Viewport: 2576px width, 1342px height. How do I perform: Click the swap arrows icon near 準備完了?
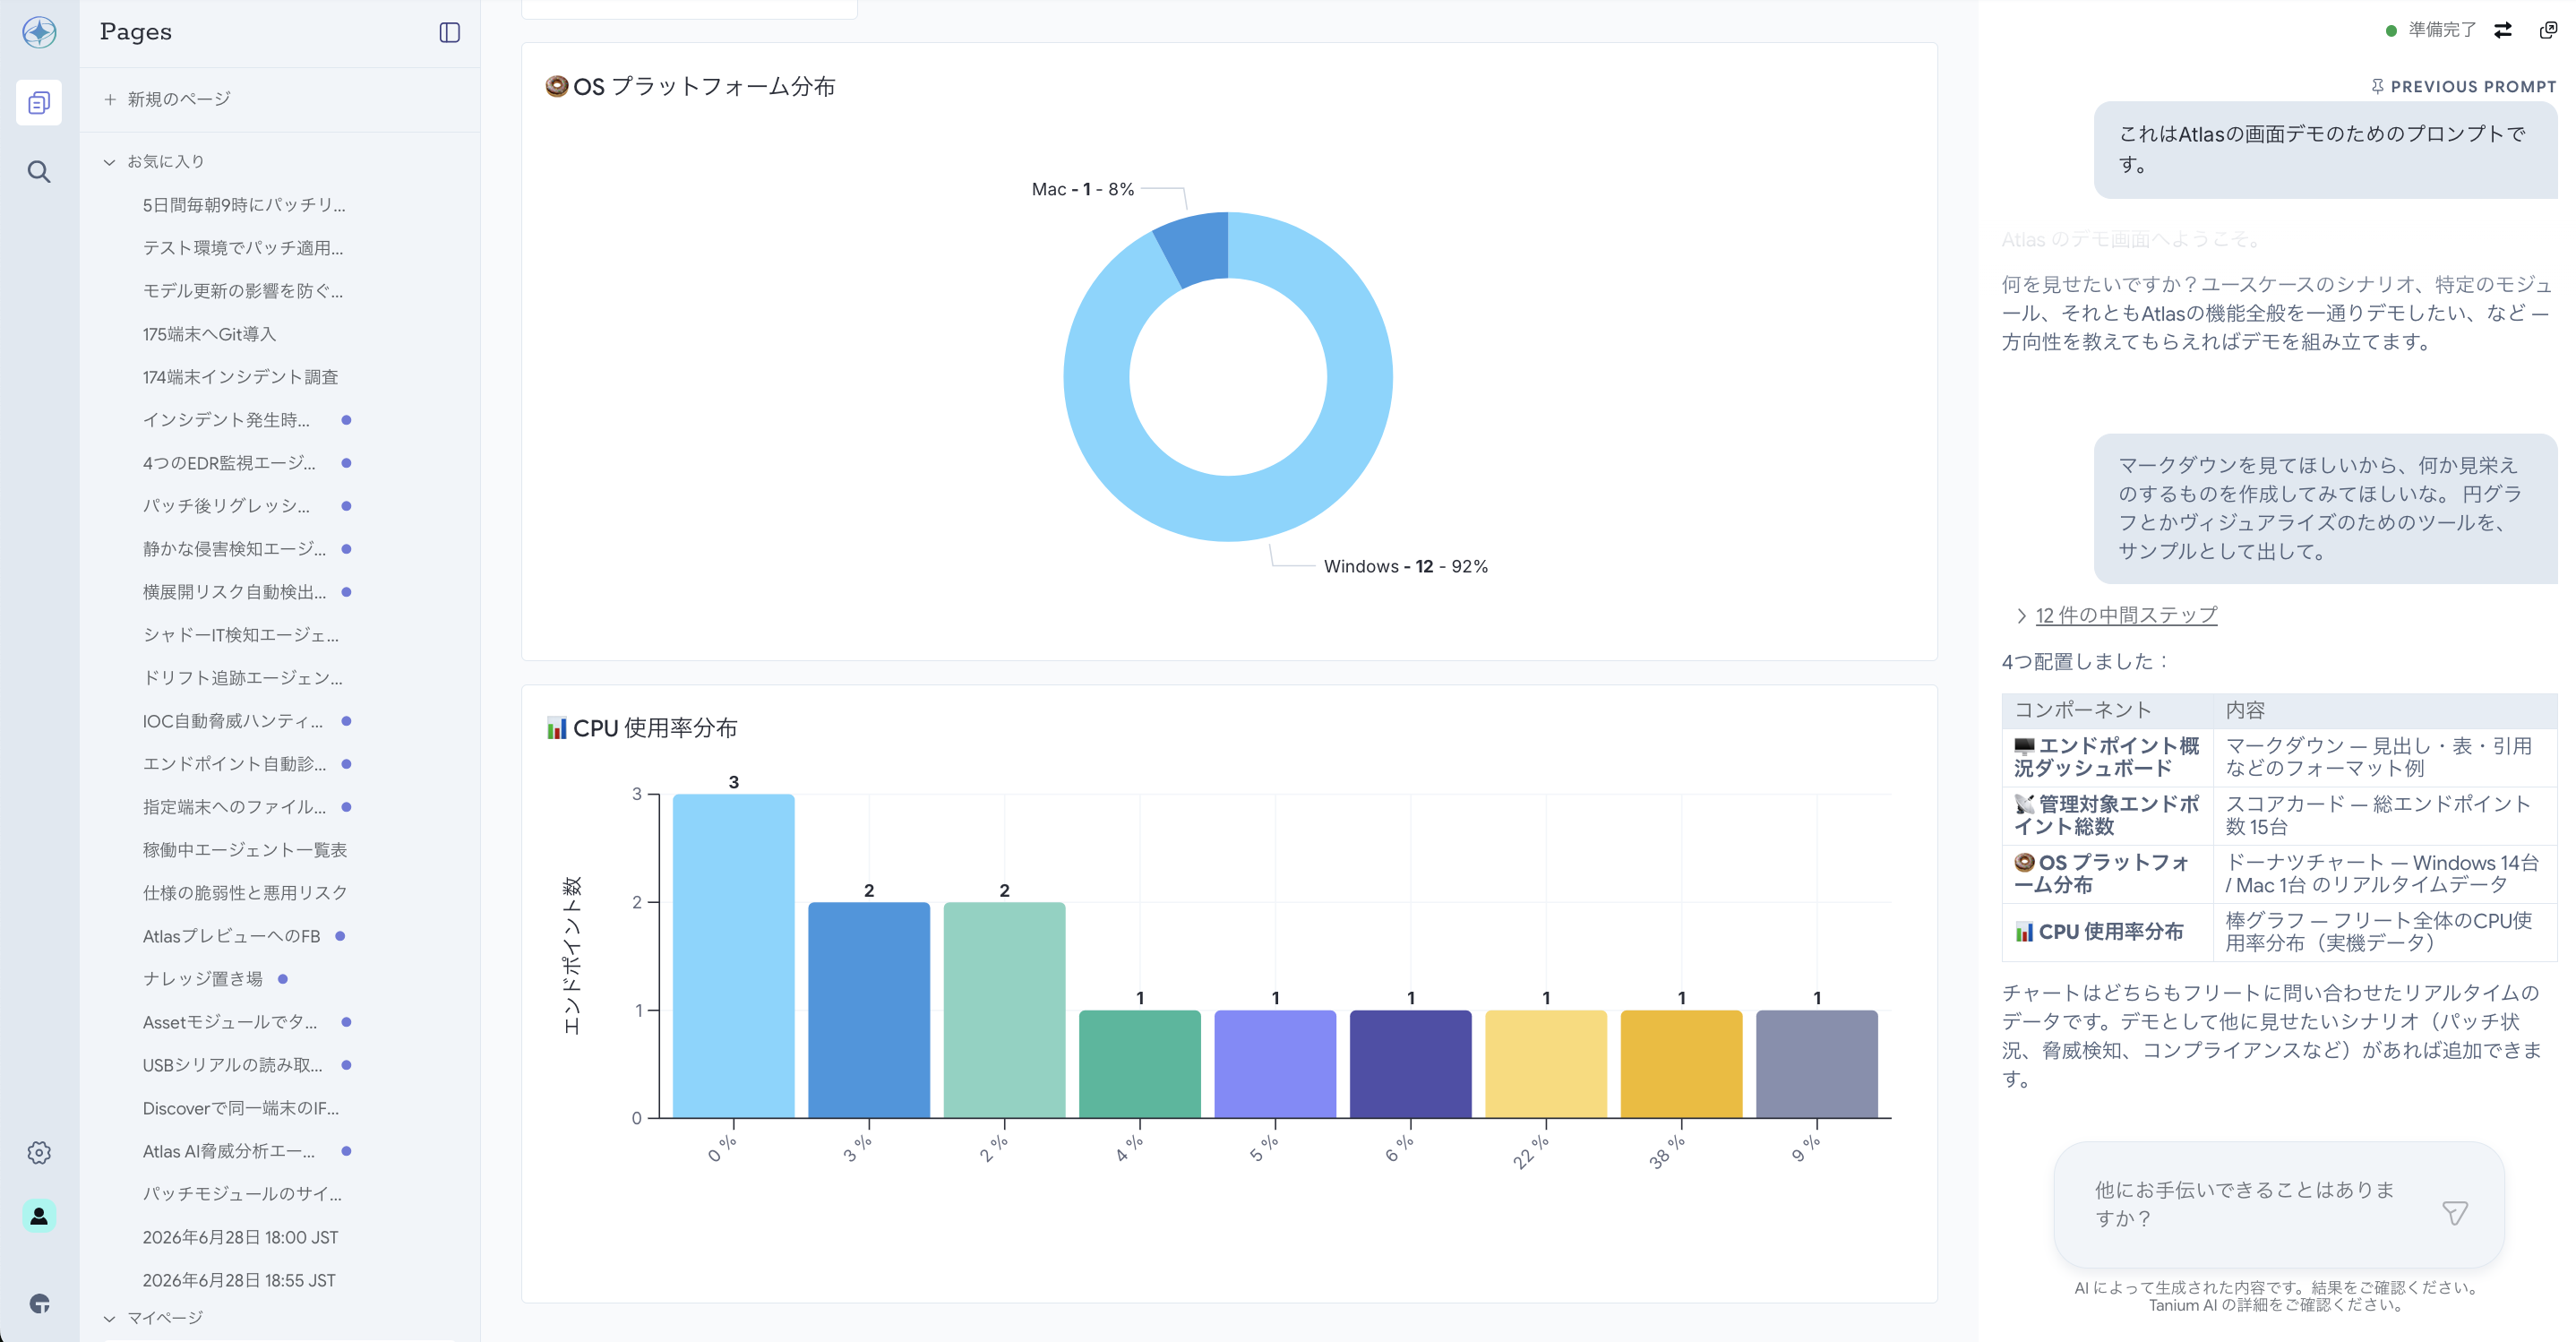[x=2503, y=30]
